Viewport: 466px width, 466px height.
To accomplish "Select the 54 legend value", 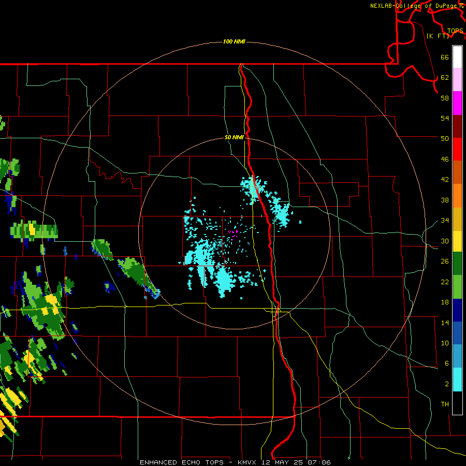I will click(445, 118).
